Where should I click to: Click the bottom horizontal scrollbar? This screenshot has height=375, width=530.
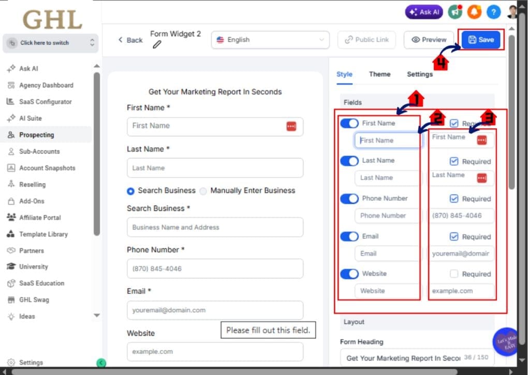pos(233,371)
